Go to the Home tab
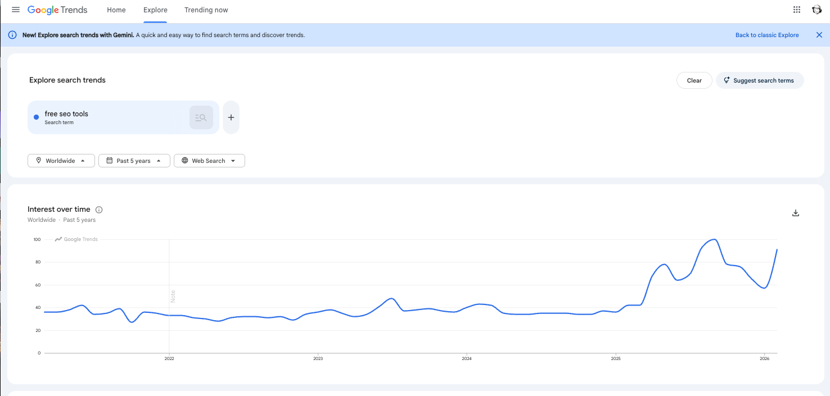Viewport: 830px width, 396px height. 116,10
